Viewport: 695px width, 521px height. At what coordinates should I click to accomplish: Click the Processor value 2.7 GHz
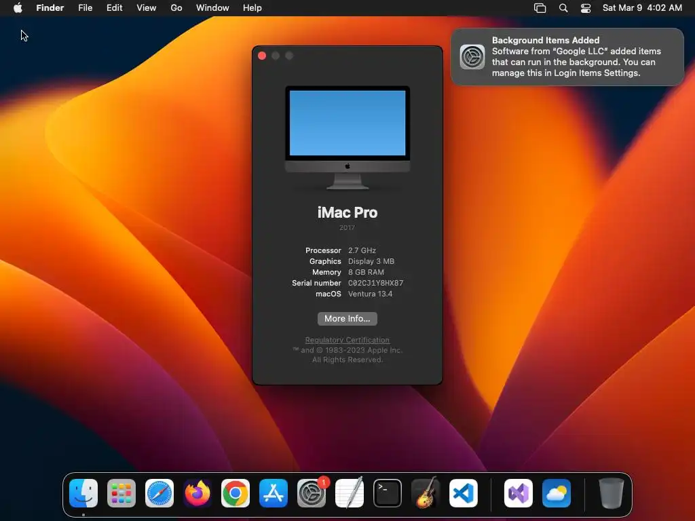[x=362, y=250]
